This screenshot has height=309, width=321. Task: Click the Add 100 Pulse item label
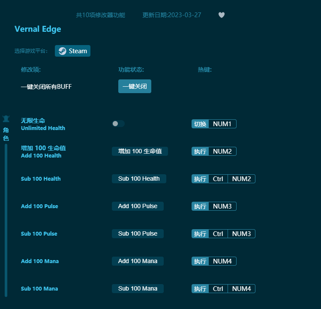tap(39, 206)
